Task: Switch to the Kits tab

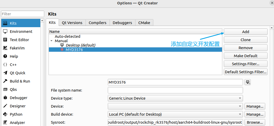Action: pyautogui.click(x=52, y=23)
